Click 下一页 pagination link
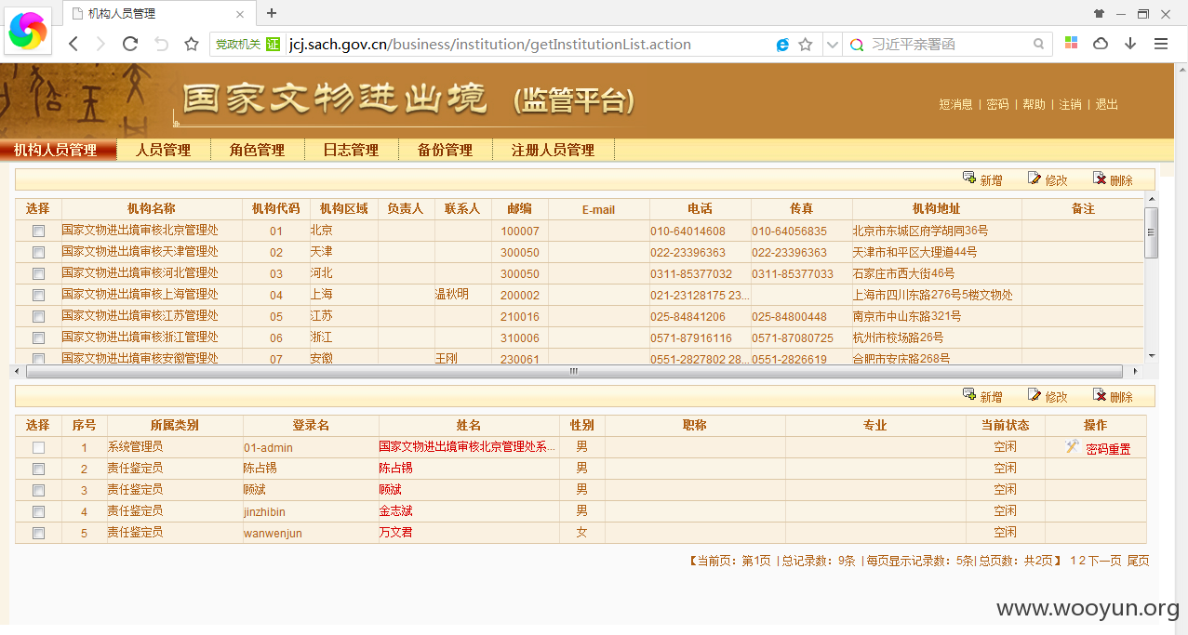Image resolution: width=1188 pixels, height=635 pixels. pyautogui.click(x=1104, y=561)
